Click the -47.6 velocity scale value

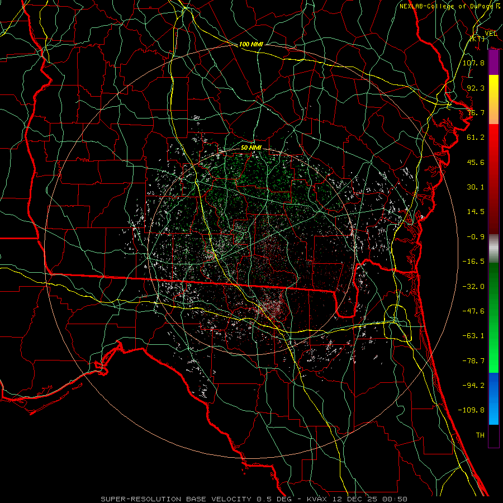tap(473, 311)
